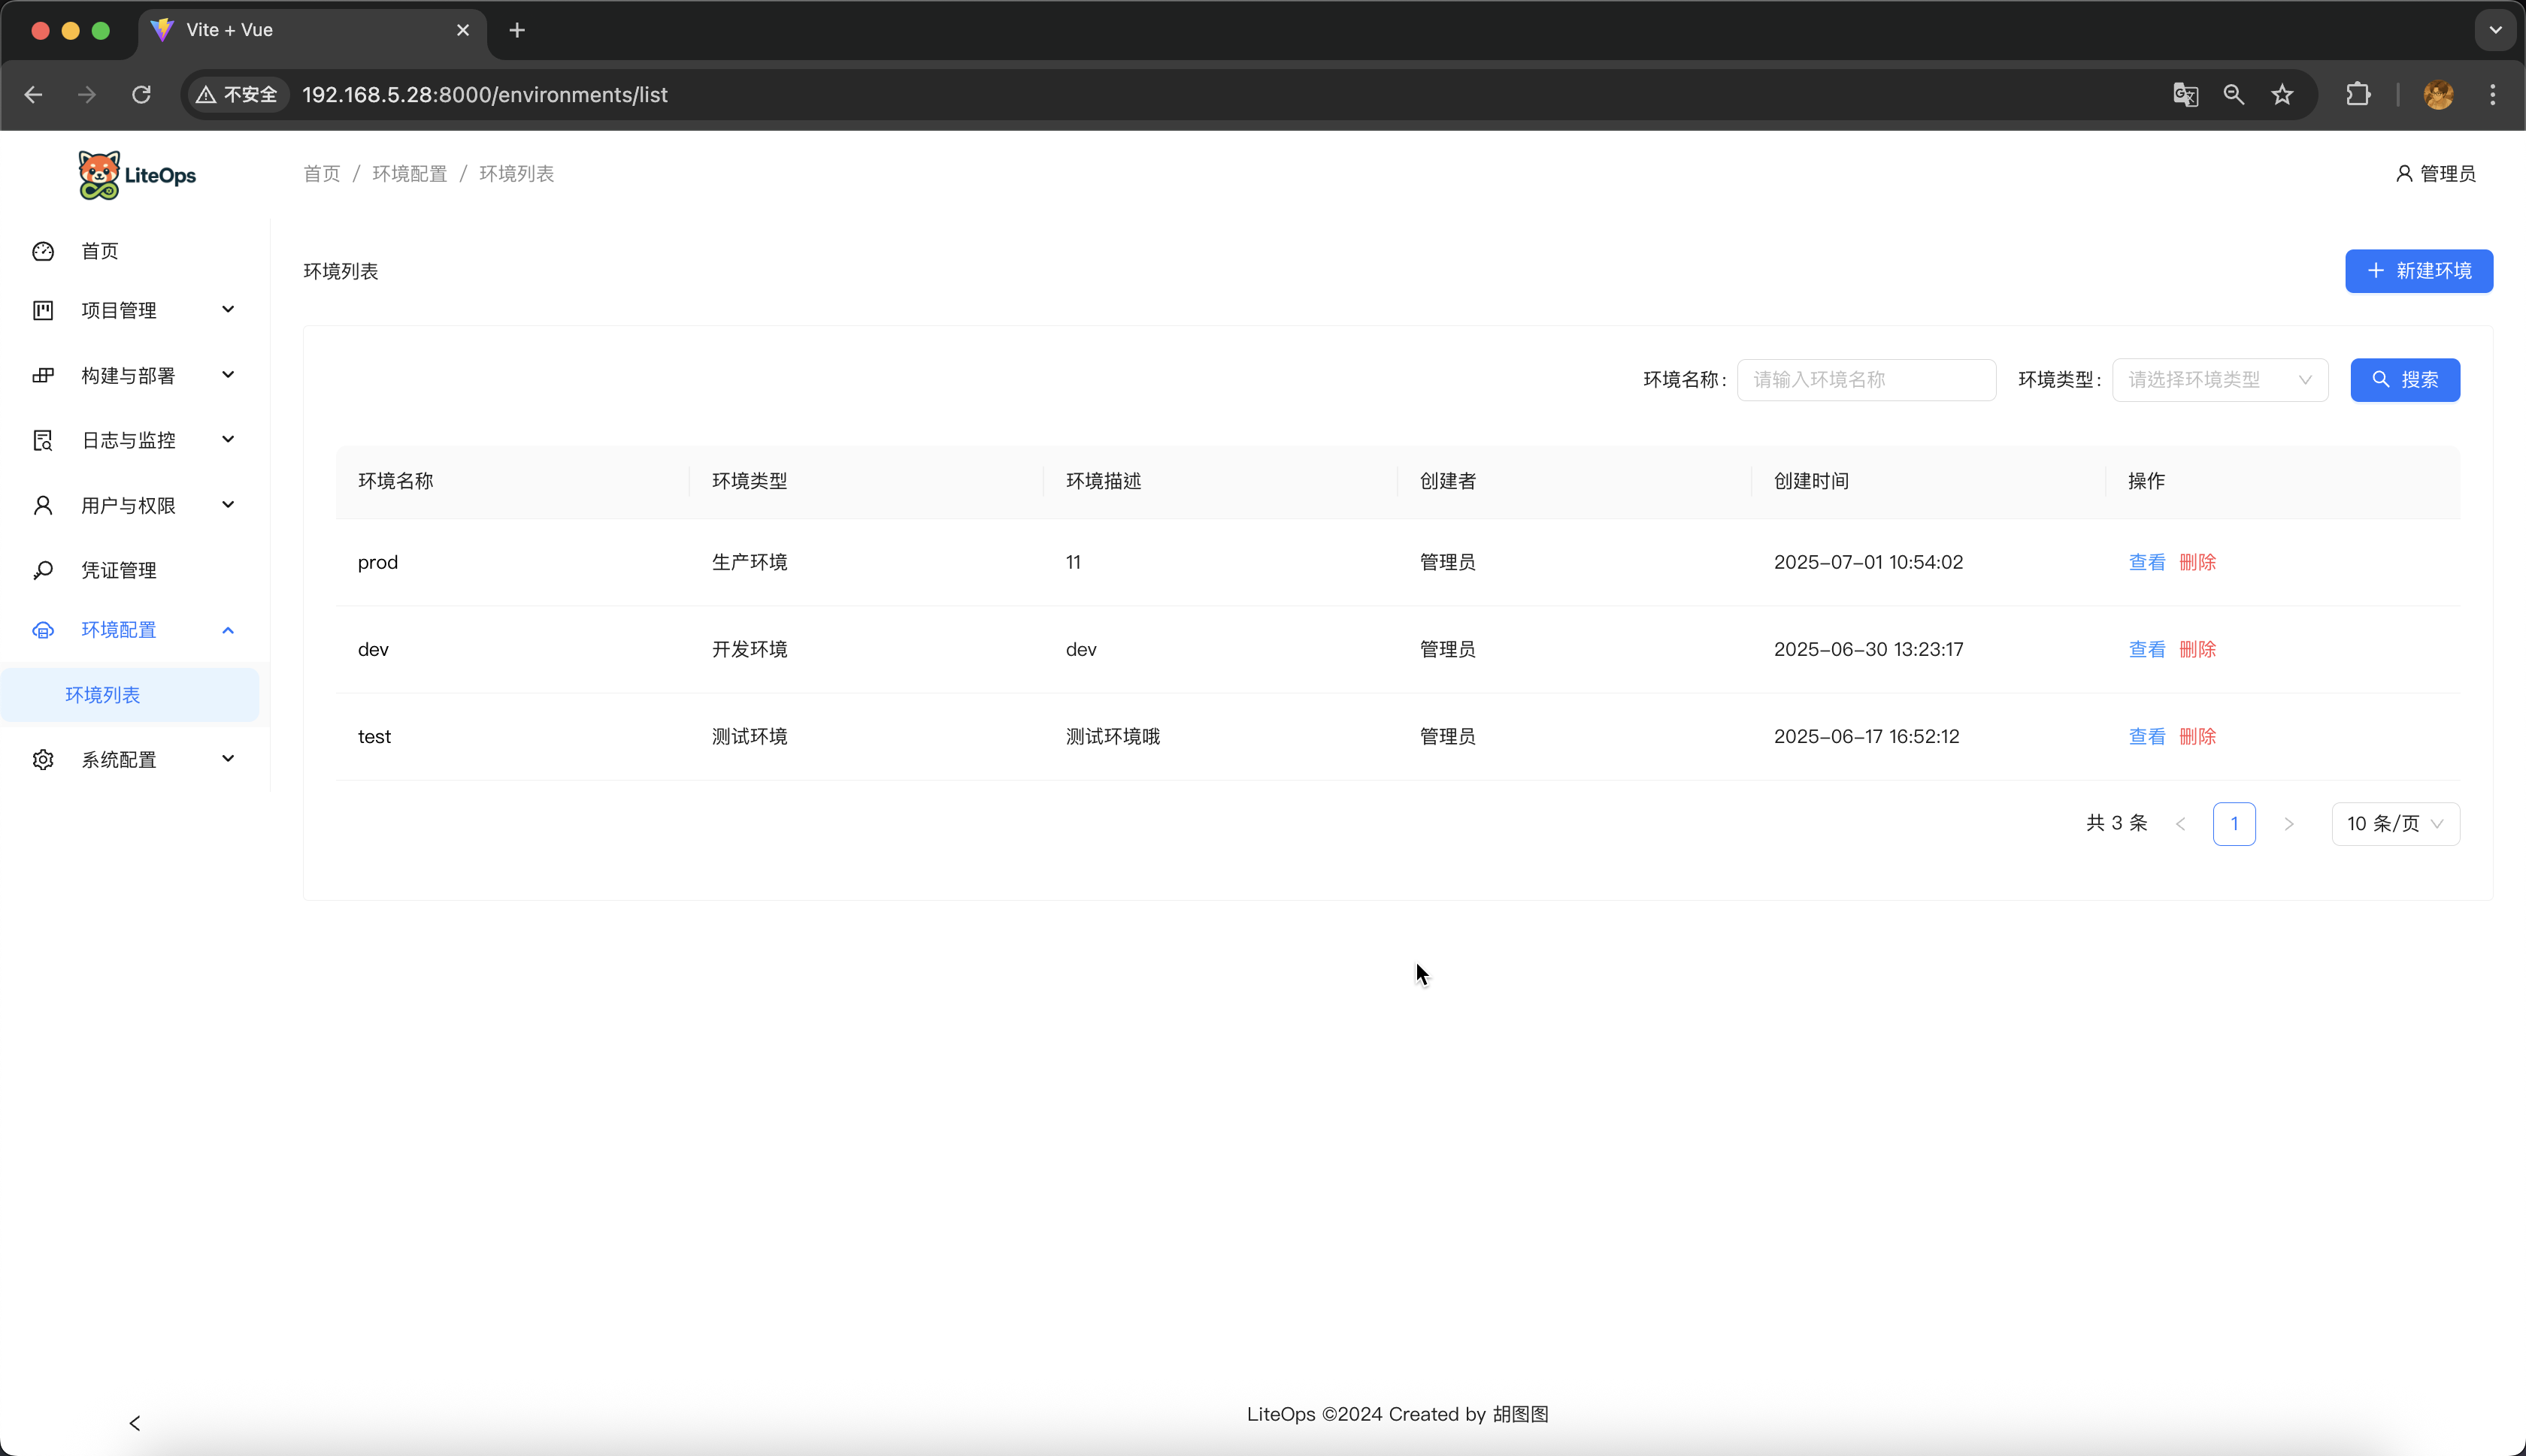Click the 生产环境 type cell
This screenshot has width=2526, height=1456.
pos(750,563)
